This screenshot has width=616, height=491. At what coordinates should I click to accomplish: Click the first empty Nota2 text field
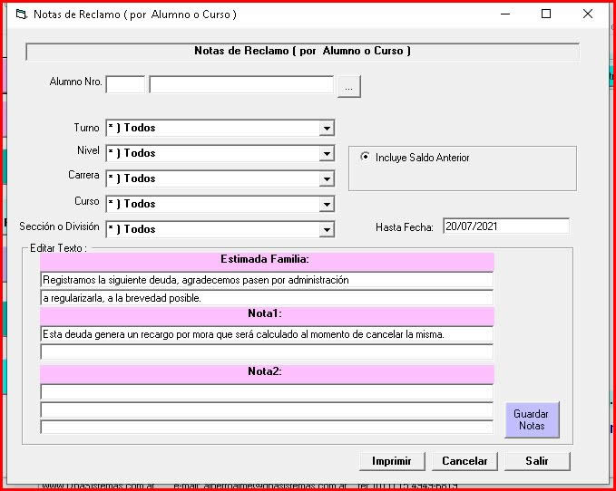pos(267,392)
